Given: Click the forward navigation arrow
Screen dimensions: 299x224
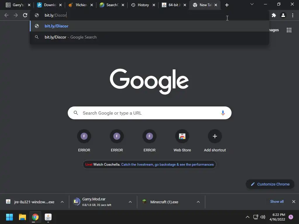Looking at the screenshot, I should click(x=16, y=15).
